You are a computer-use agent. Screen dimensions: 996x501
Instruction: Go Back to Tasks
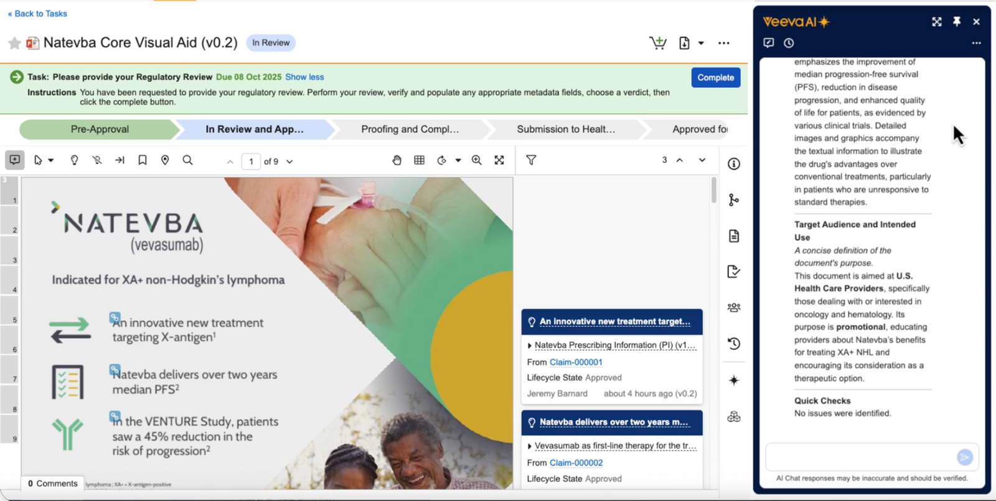point(37,14)
